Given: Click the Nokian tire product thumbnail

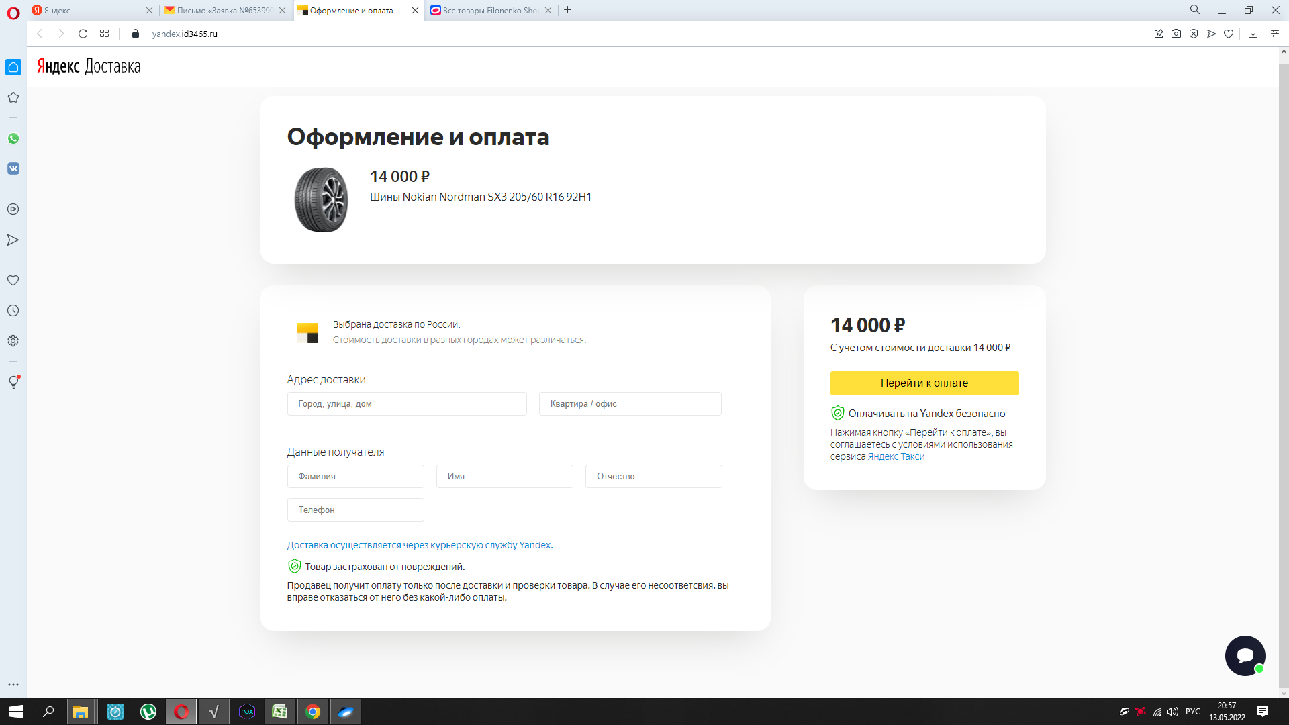Looking at the screenshot, I should pyautogui.click(x=322, y=200).
